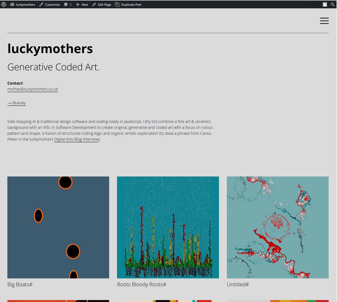Open the hamburger navigation menu
The image size is (337, 302).
point(324,21)
